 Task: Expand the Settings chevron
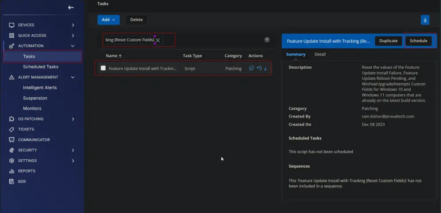tap(73, 161)
